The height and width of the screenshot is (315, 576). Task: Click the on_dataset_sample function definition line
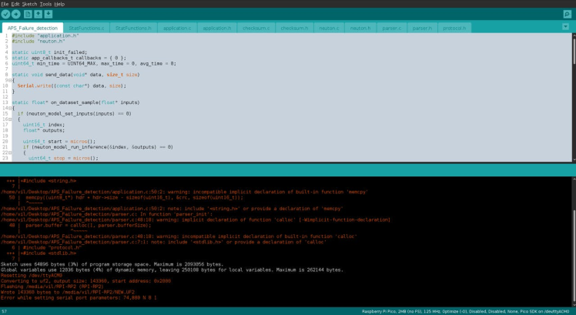(x=75, y=102)
